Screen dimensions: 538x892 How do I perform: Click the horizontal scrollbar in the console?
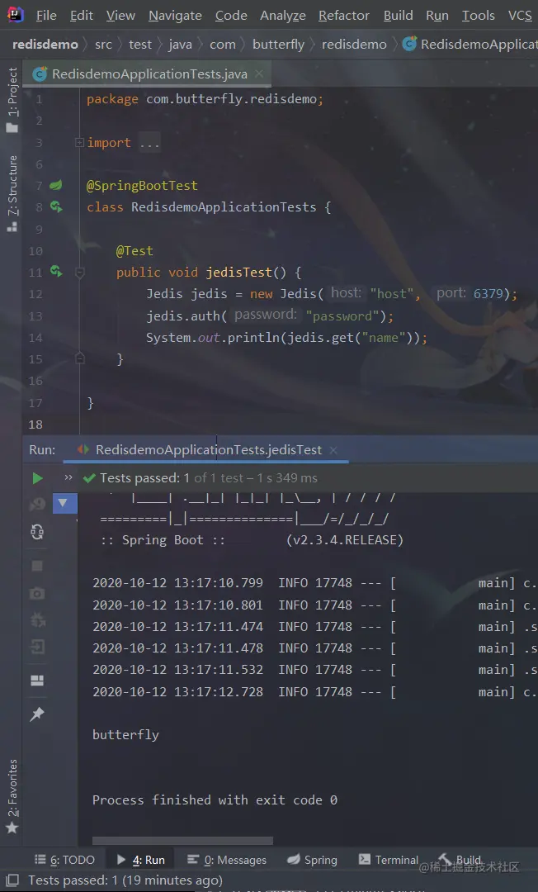click(182, 840)
